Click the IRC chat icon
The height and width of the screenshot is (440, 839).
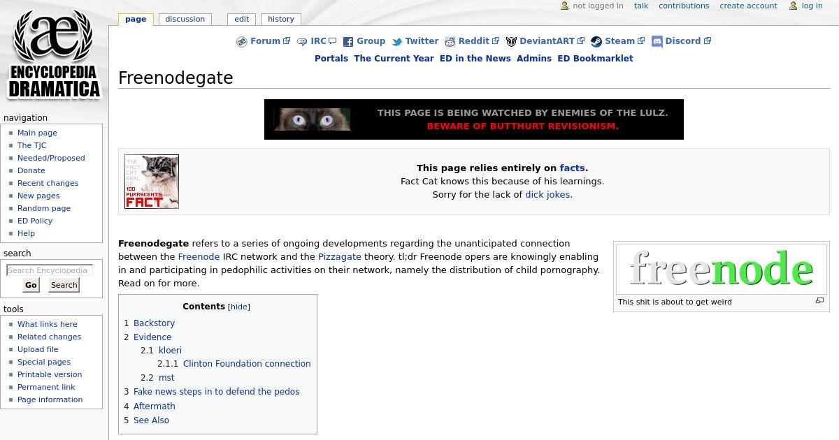tap(302, 42)
